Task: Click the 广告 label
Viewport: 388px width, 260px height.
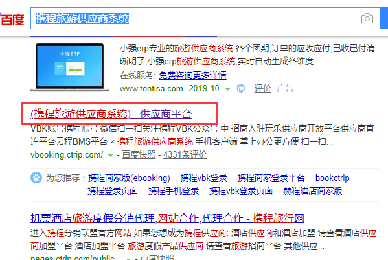Action: (x=285, y=88)
